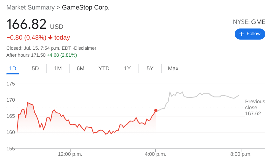The image size is (270, 164).
Task: Click the GameStop Corp. title
Action: (86, 7)
